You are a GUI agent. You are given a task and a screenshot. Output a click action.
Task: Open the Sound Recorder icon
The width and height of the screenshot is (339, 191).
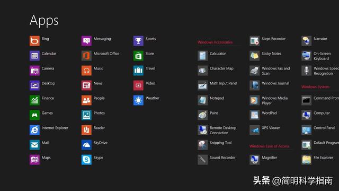tap(202, 160)
